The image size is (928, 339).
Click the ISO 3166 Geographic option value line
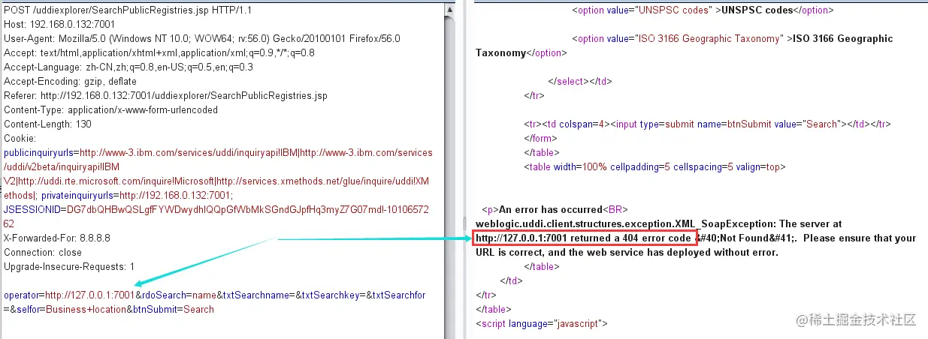pos(733,39)
